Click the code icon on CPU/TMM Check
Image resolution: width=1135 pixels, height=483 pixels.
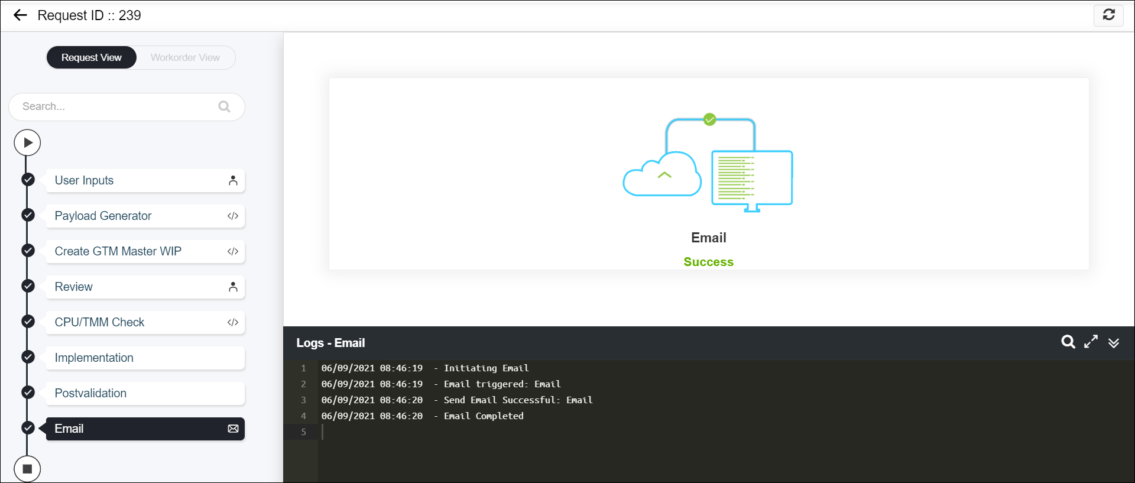pyautogui.click(x=233, y=322)
